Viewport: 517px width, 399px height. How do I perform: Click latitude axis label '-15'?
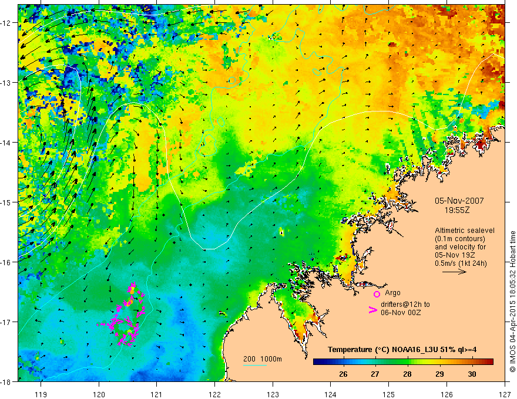point(6,202)
